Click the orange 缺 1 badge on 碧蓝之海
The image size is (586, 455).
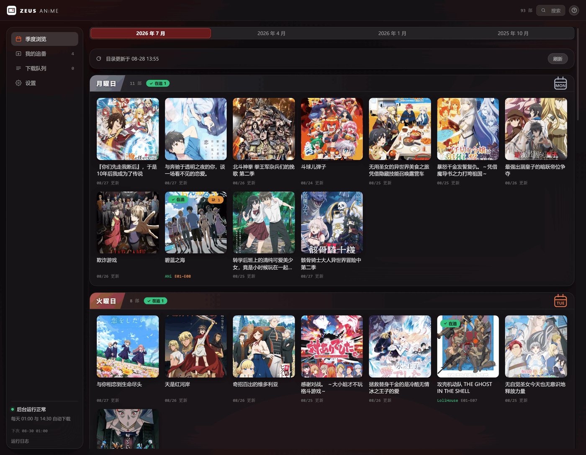click(216, 200)
